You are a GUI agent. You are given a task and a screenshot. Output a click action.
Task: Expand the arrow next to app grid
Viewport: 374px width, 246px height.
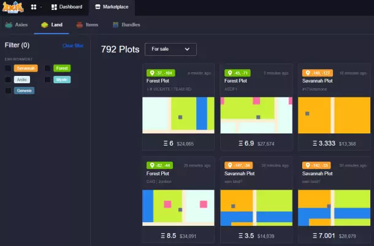[41, 7]
